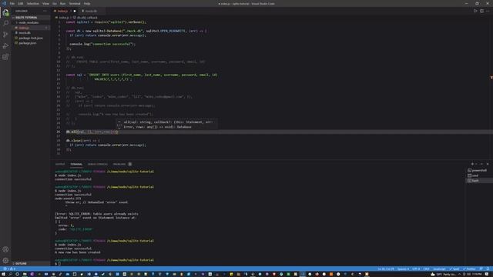This screenshot has height=277, width=493.
Task: Select mock.db in the Explorer
Action: pos(31,32)
